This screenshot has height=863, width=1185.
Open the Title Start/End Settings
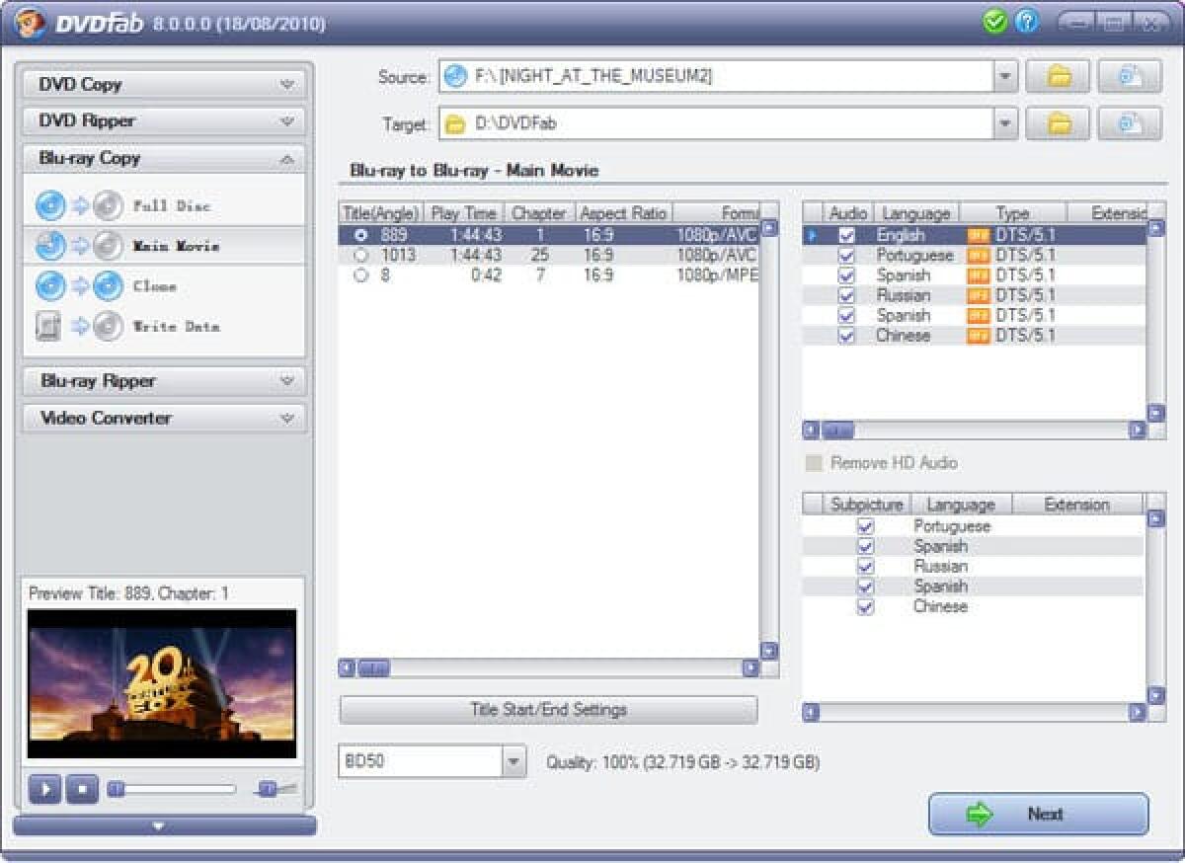549,709
